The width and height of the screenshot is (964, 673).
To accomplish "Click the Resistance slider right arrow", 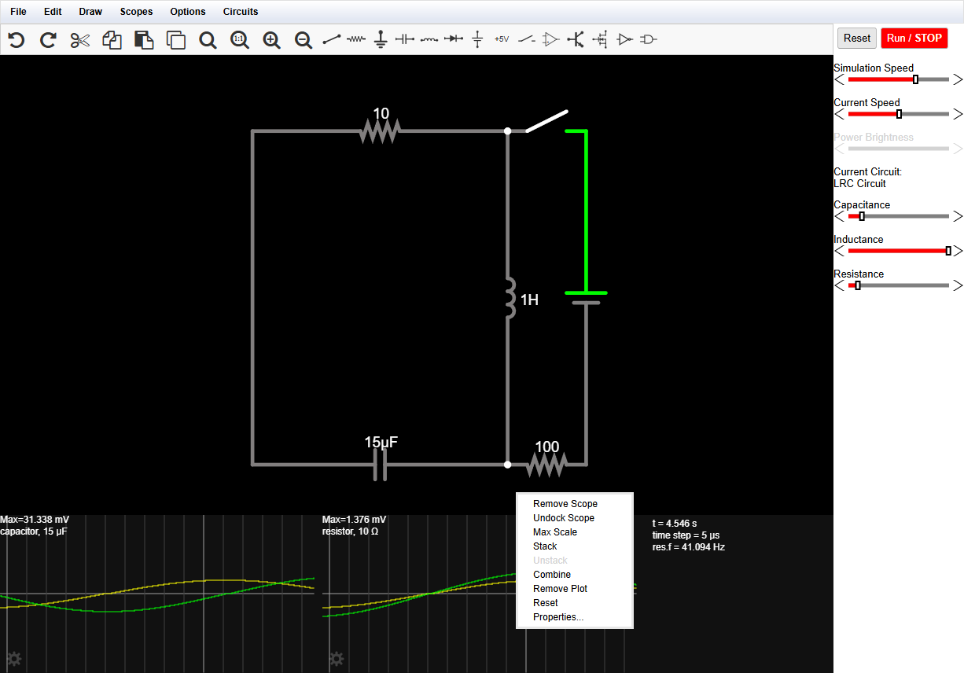I will pos(957,285).
